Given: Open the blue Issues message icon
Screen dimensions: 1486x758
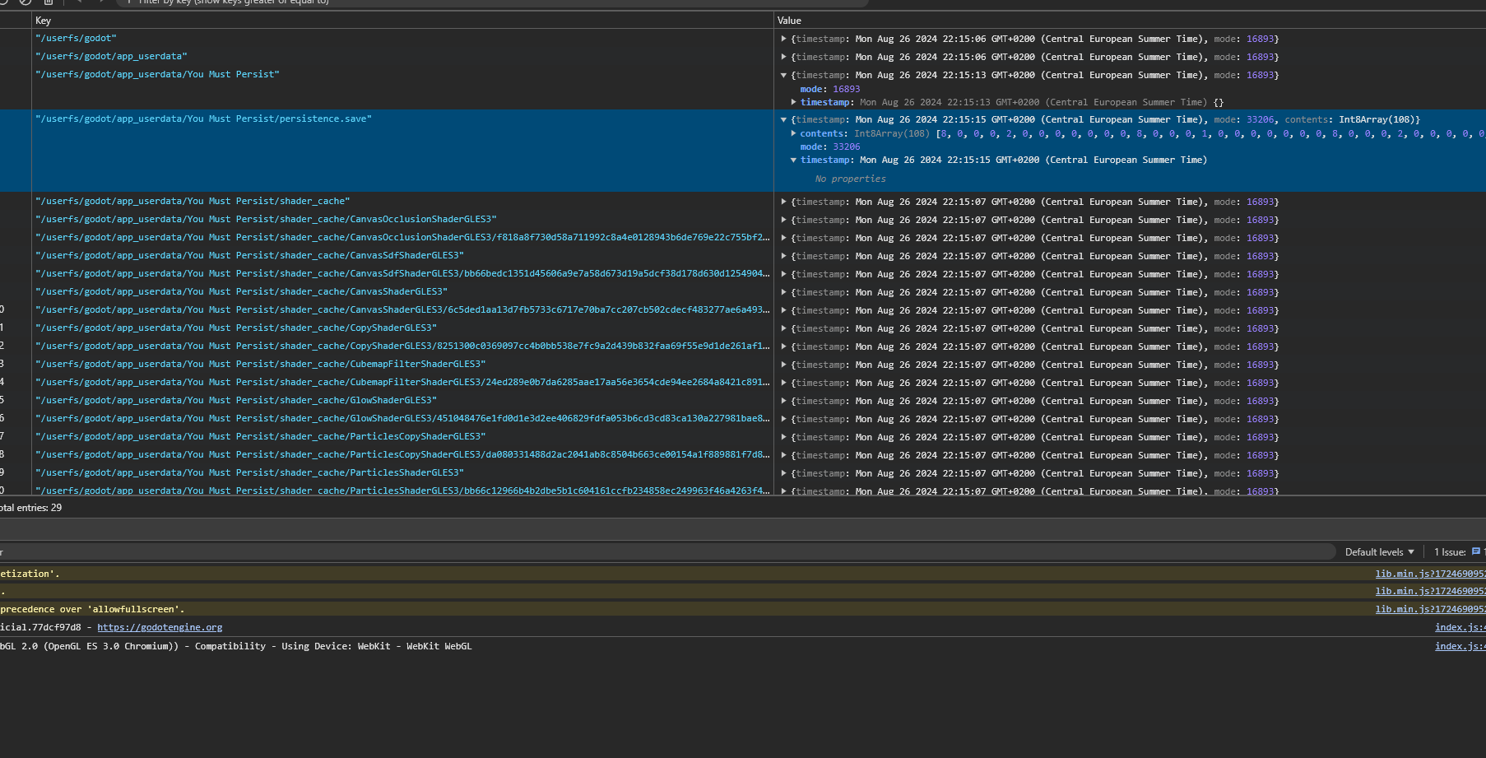Looking at the screenshot, I should tap(1475, 551).
